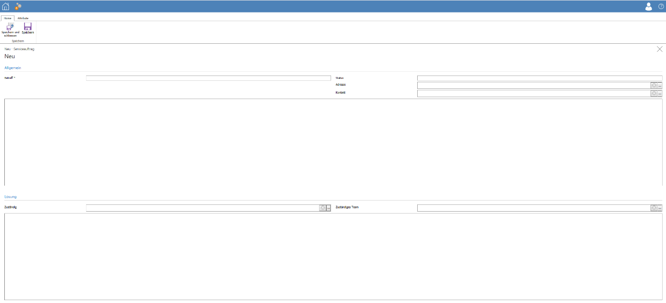Switch to the Attribute ribbon tab
This screenshot has width=666, height=303.
pos(23,18)
